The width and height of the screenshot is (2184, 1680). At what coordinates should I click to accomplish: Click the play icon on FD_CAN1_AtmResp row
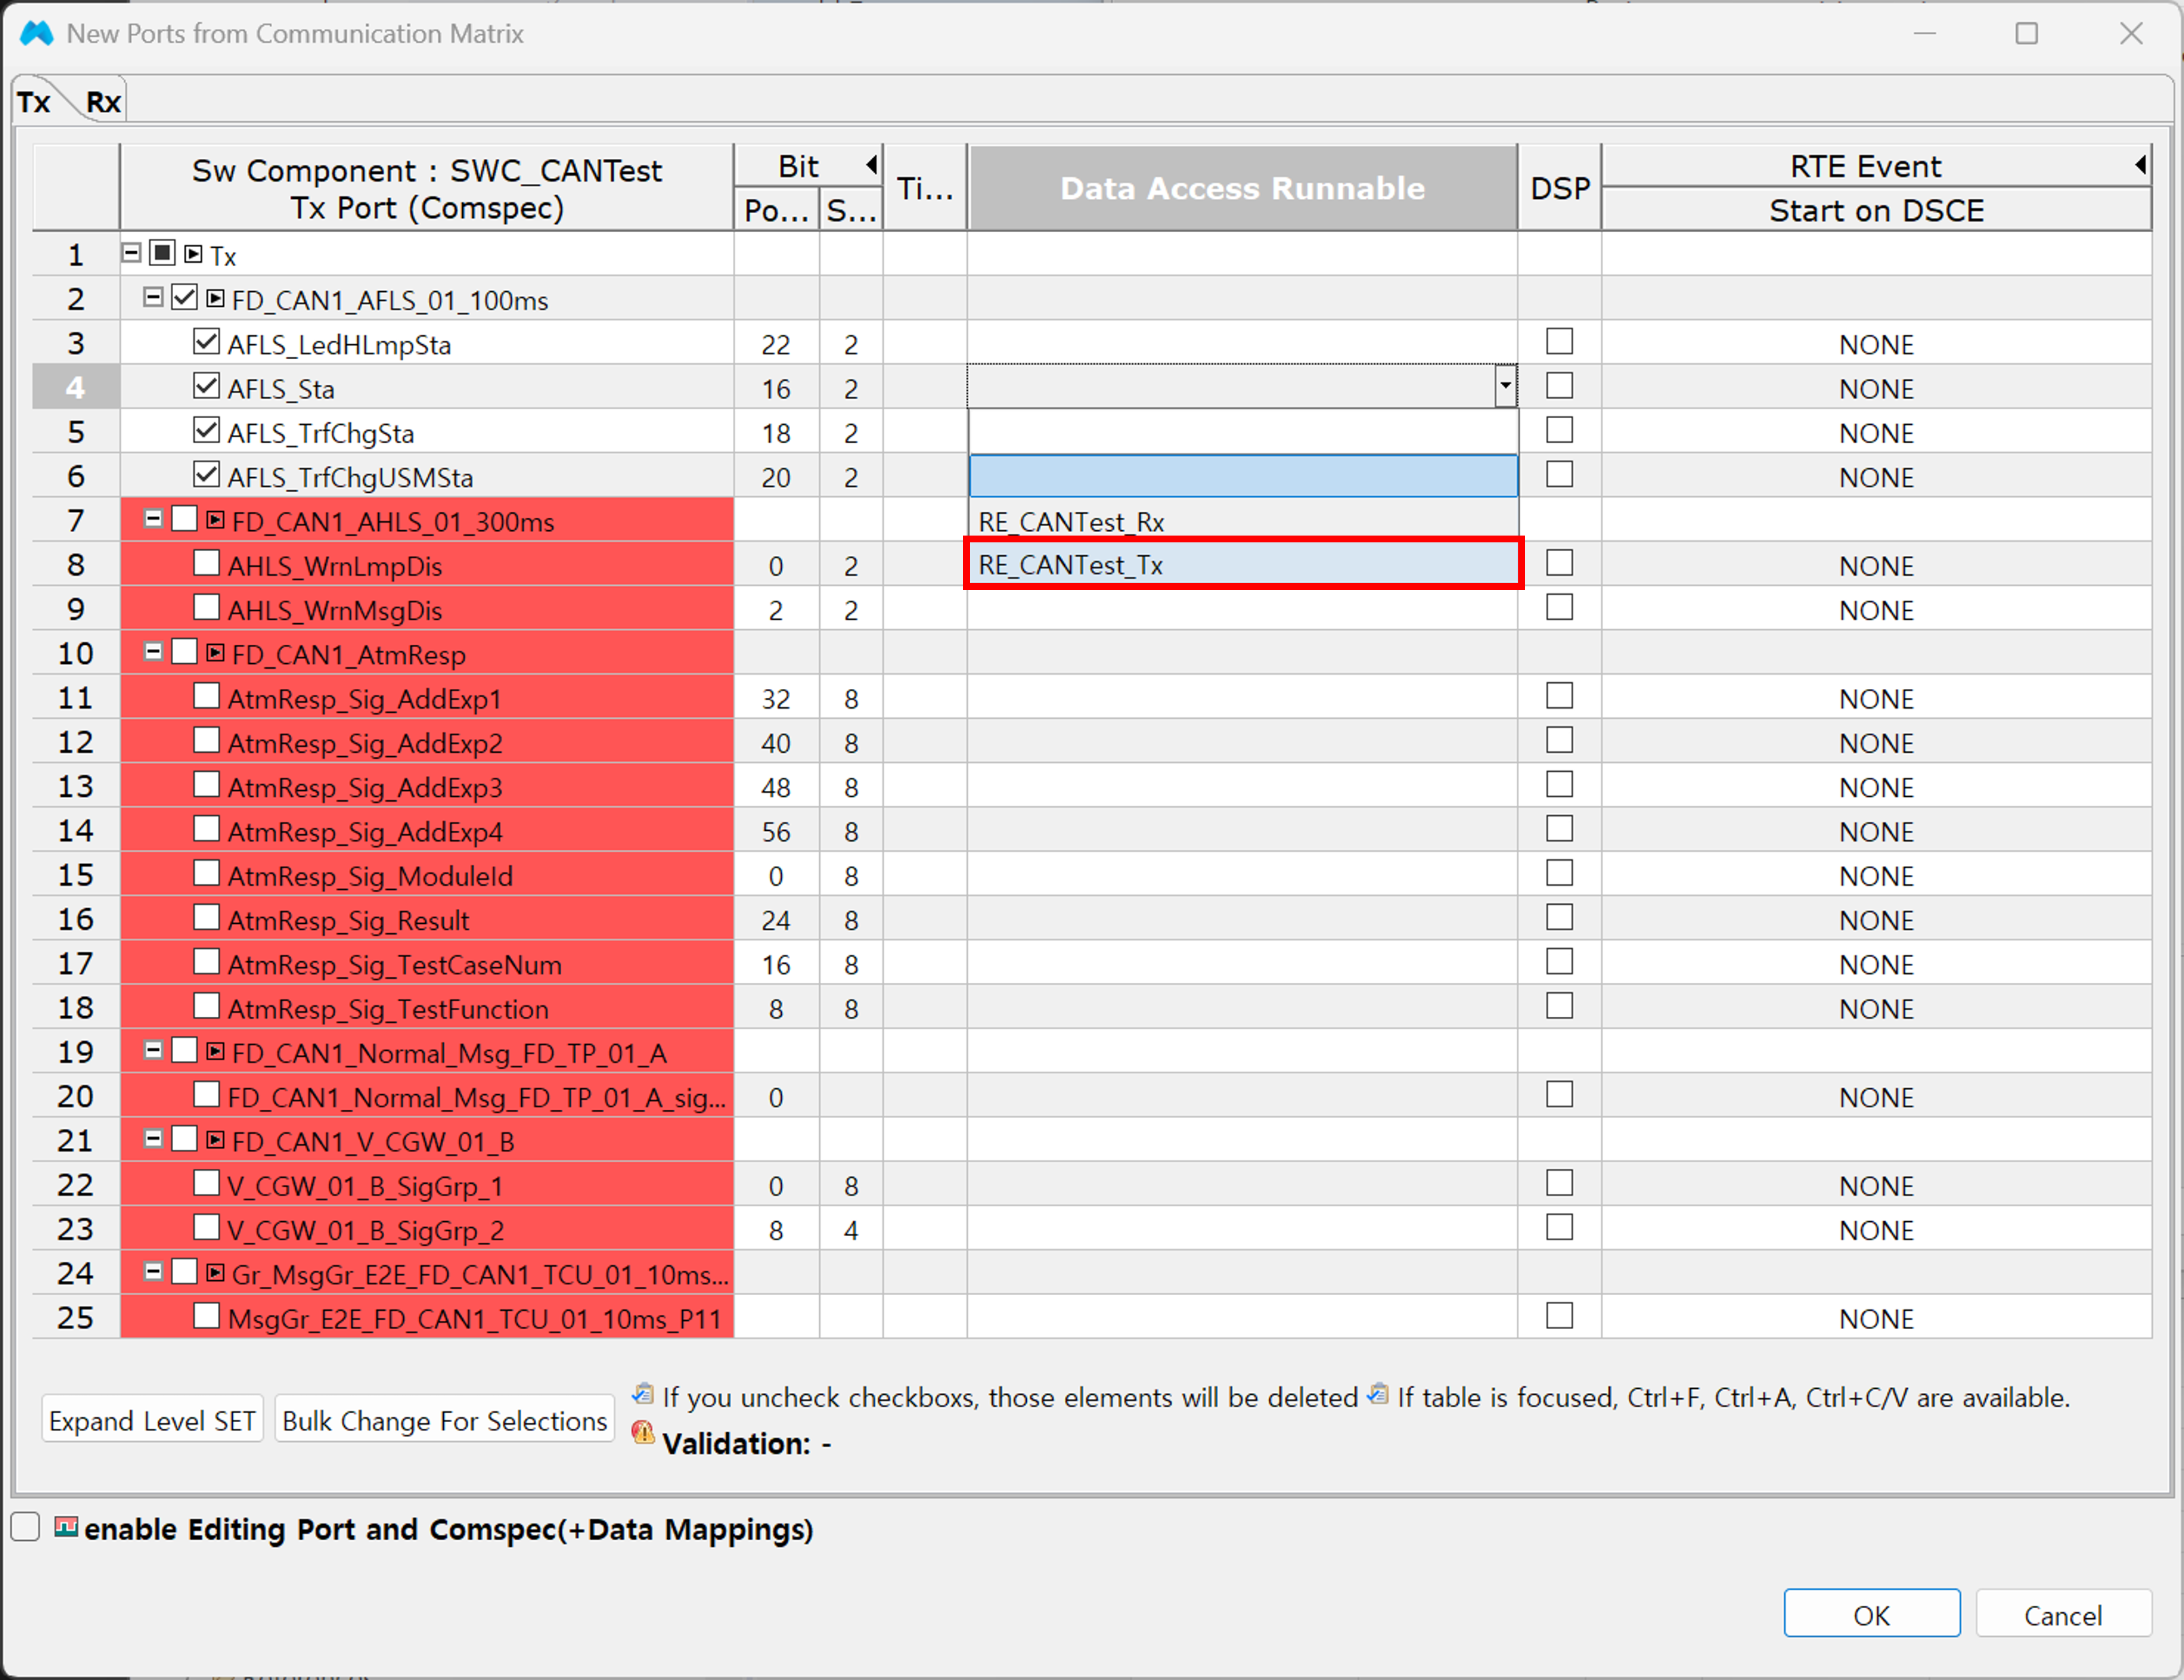215,653
